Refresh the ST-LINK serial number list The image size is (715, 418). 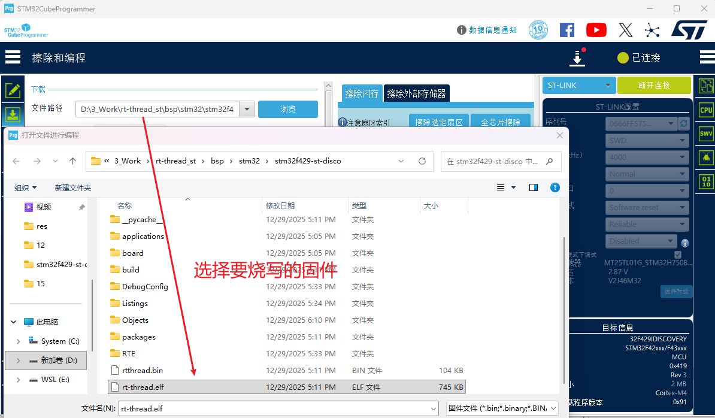[x=684, y=124]
